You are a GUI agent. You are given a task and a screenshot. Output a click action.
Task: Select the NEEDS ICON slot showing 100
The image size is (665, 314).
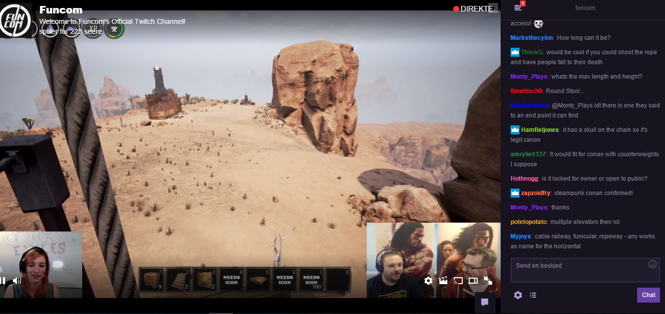(311, 280)
